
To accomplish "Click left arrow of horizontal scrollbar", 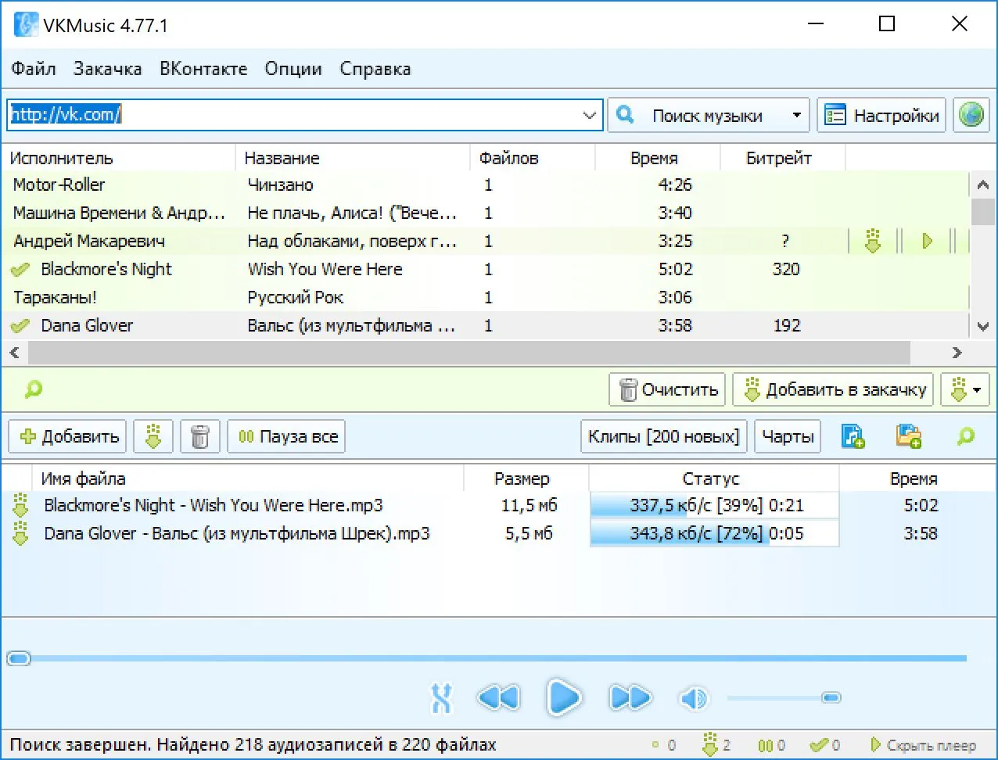I will pyautogui.click(x=14, y=353).
